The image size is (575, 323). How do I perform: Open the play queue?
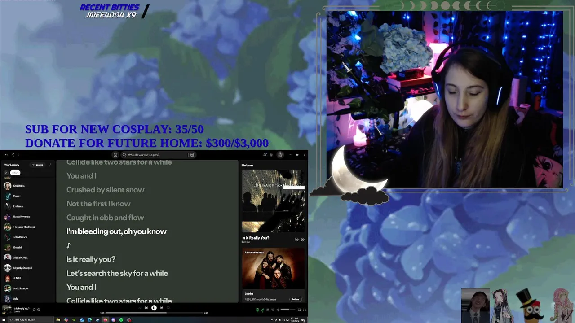pos(268,310)
